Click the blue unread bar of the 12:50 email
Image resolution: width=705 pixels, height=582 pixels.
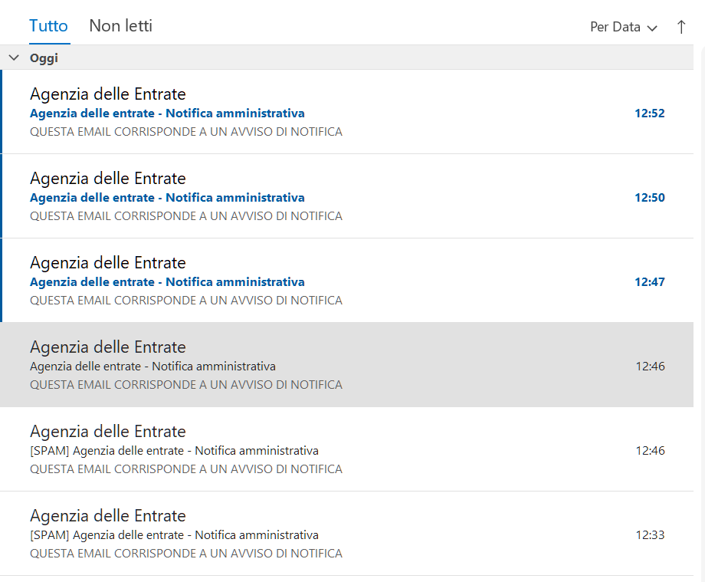(x=2, y=196)
